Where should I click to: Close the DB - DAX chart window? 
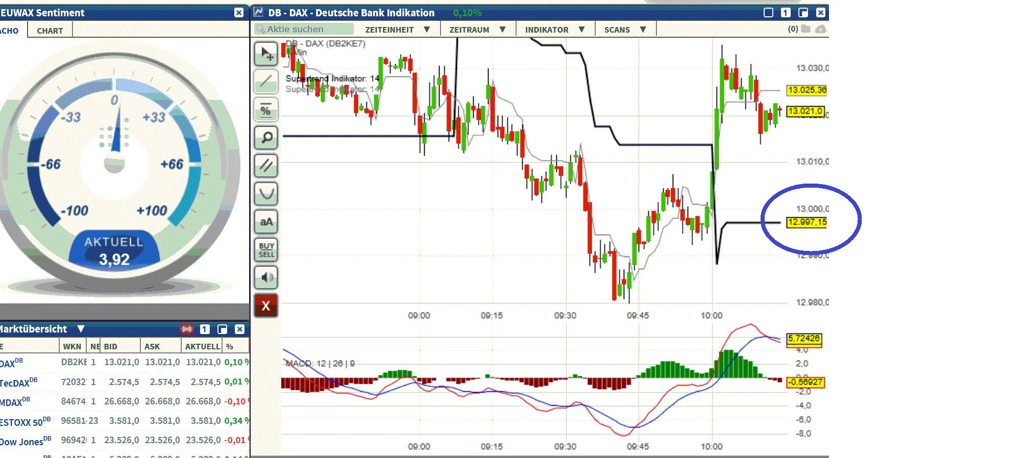820,13
